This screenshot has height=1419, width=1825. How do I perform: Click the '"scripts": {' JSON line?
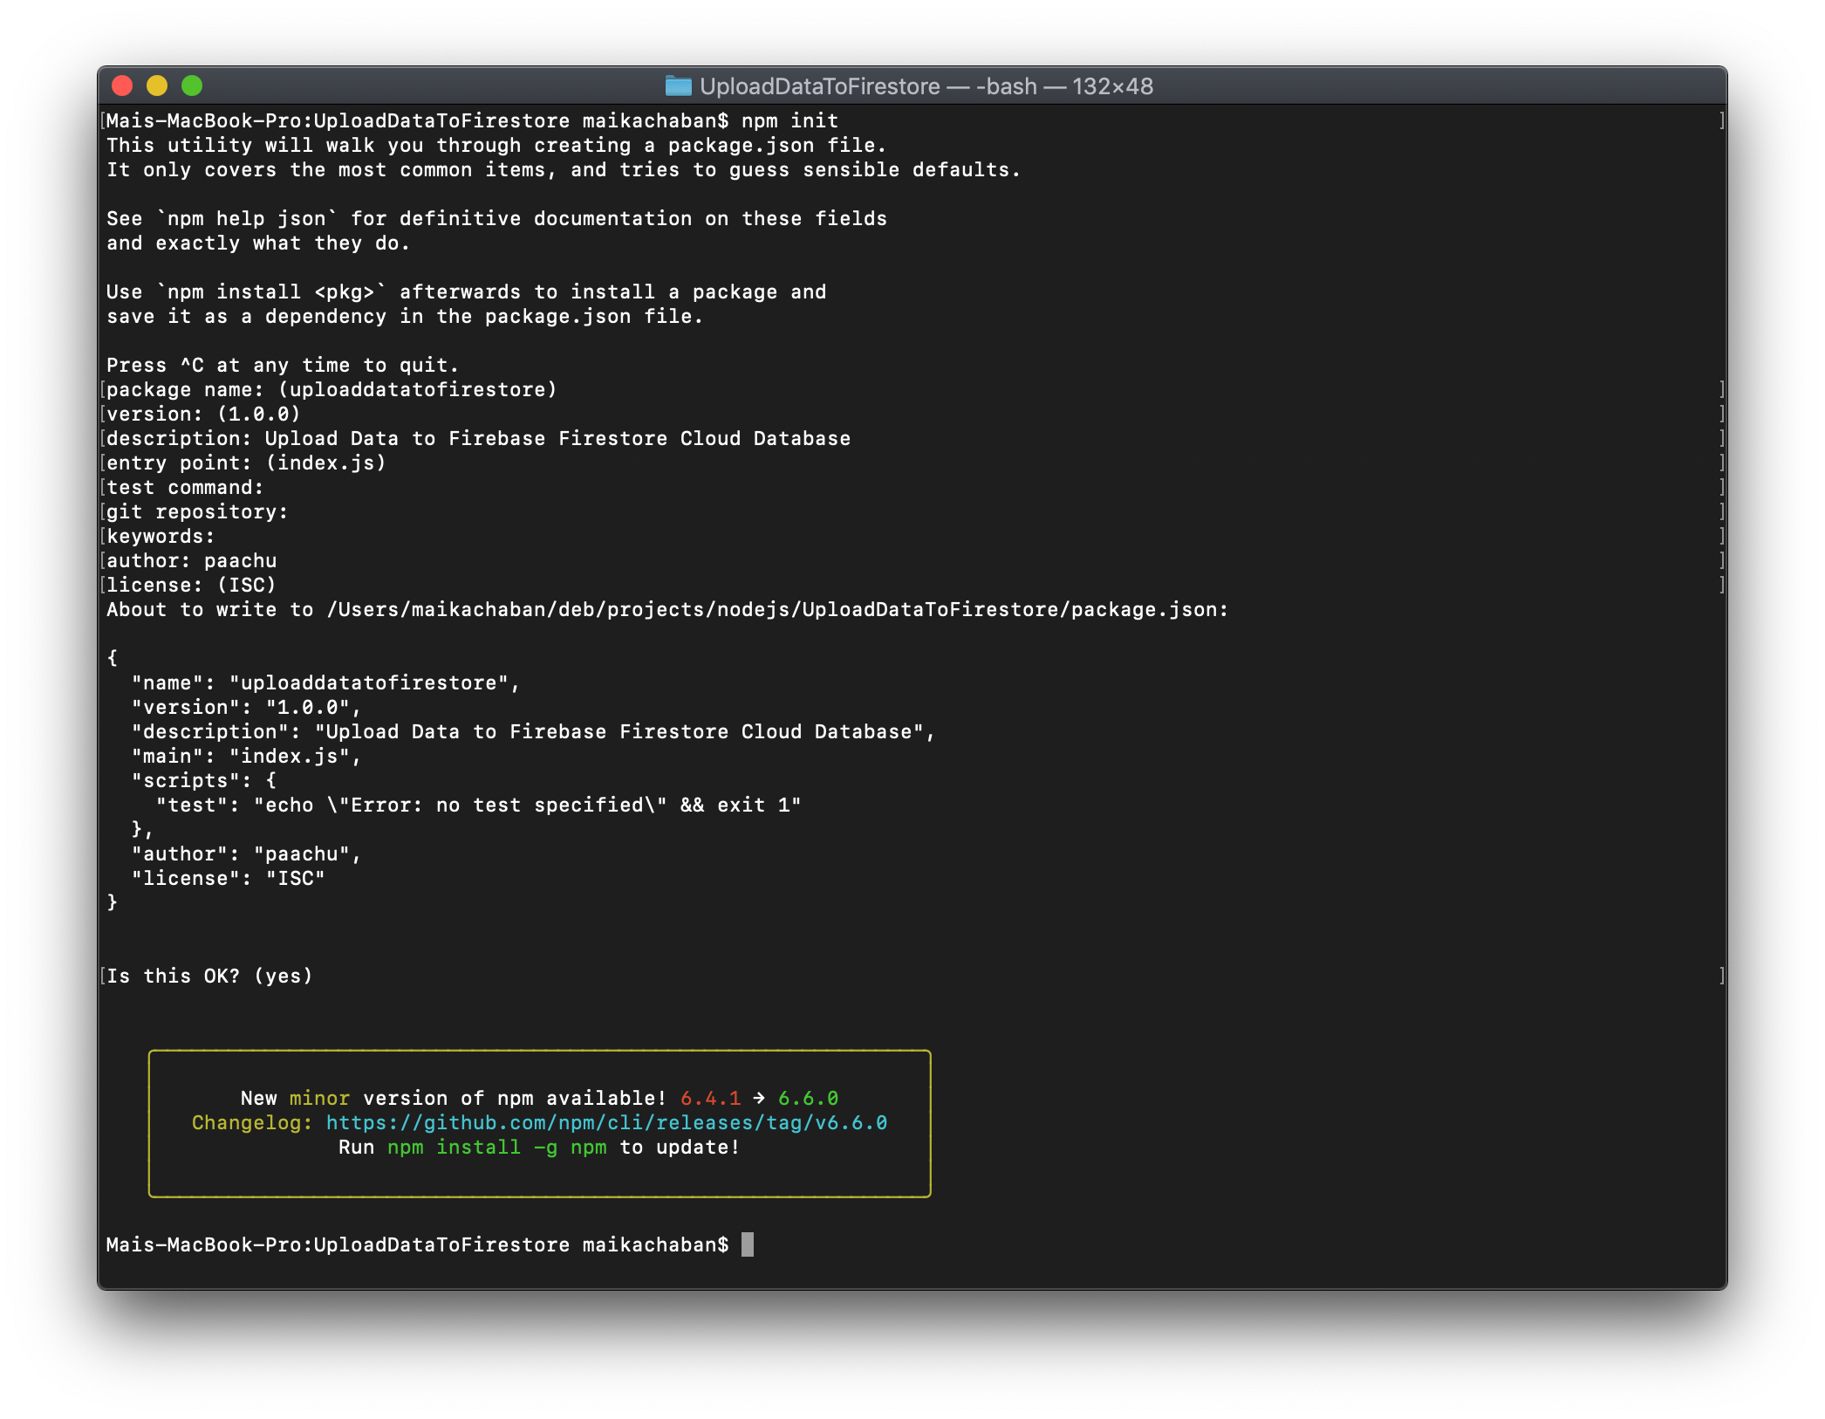click(x=203, y=781)
